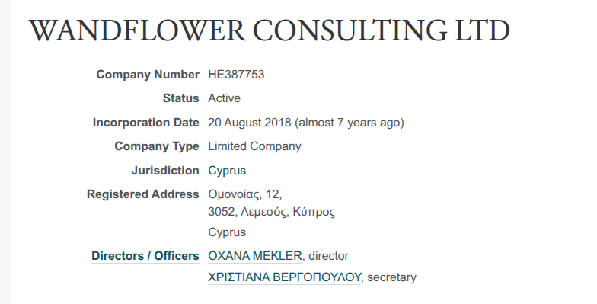The width and height of the screenshot is (597, 304).
Task: Click the Cyprus line in the address
Action: pos(227,232)
